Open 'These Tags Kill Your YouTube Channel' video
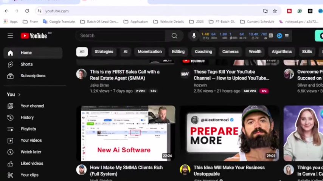 click(x=231, y=75)
